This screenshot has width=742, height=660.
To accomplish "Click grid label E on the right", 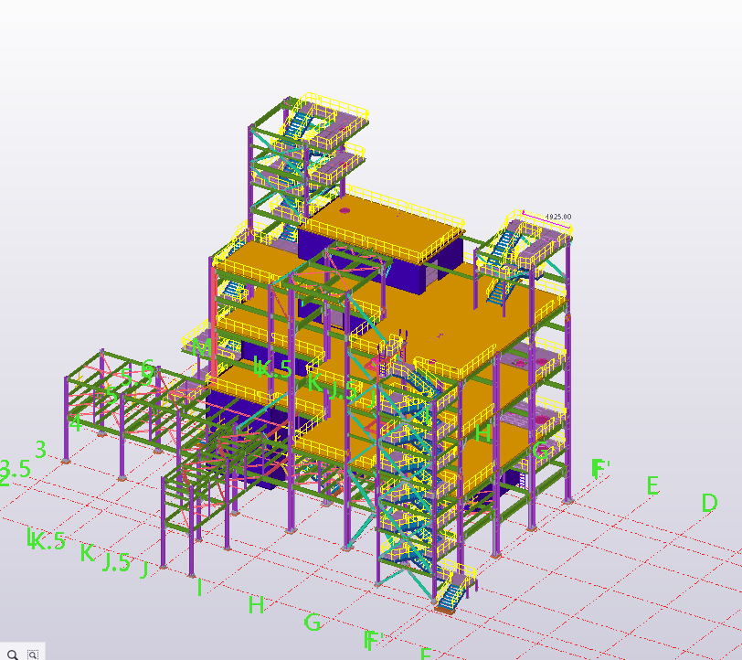I will point(652,486).
